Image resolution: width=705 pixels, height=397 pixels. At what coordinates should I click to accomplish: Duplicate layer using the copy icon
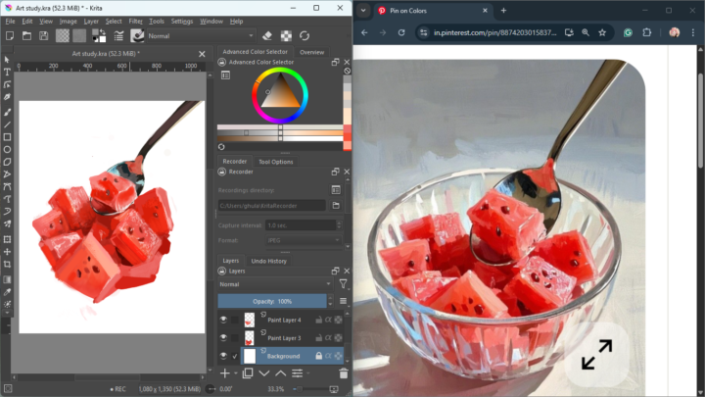coord(247,373)
